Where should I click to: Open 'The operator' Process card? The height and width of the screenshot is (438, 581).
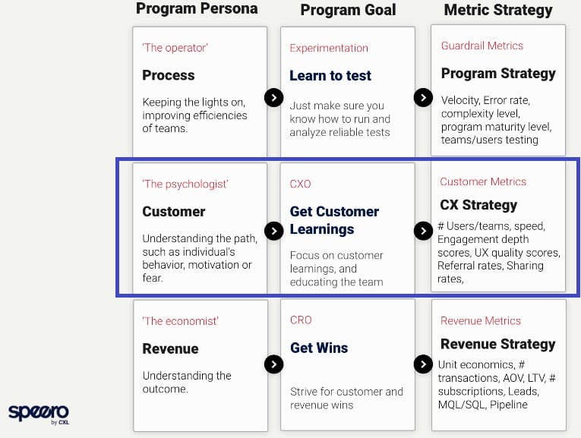tap(200, 91)
